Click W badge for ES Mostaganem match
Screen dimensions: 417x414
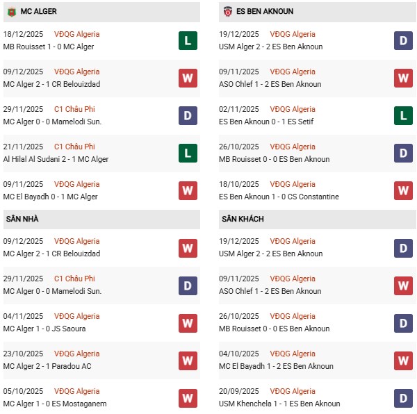click(x=188, y=397)
